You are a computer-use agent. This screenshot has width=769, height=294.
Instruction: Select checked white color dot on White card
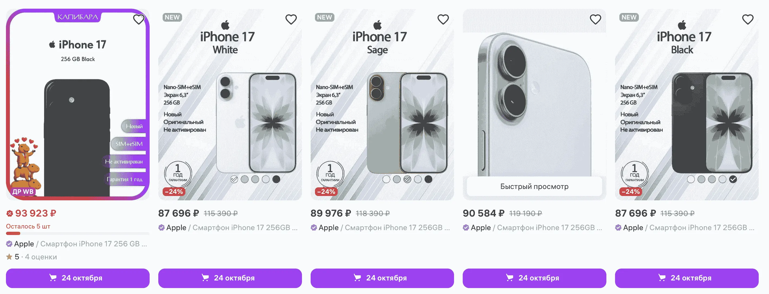tap(234, 179)
